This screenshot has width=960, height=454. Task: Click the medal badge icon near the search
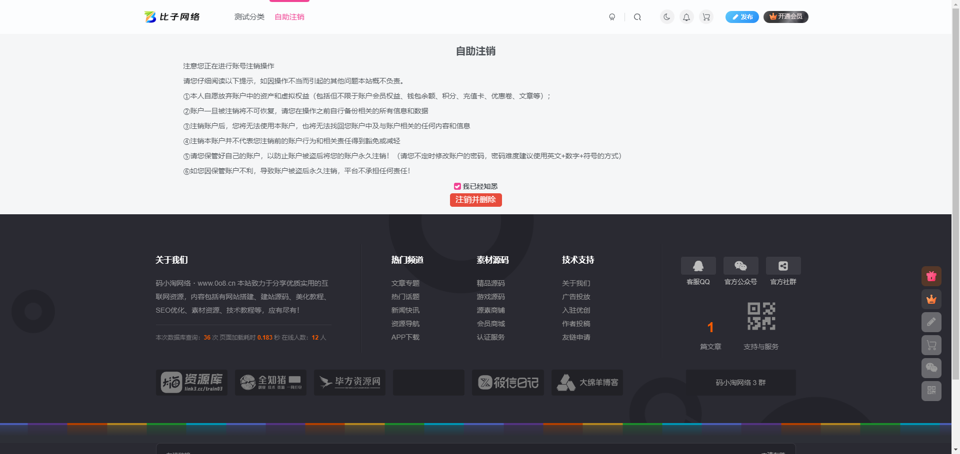(612, 16)
